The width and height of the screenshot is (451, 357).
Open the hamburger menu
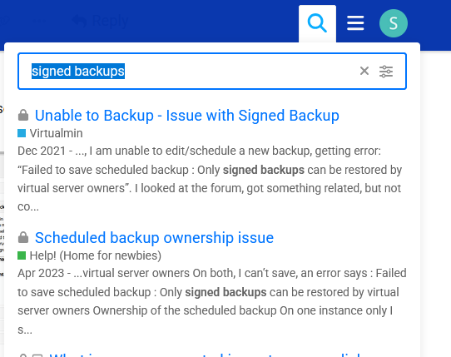coord(355,23)
